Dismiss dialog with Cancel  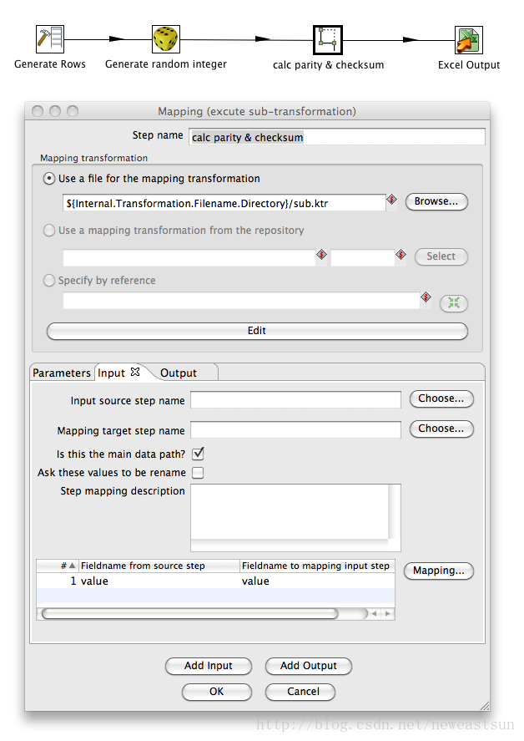pyautogui.click(x=300, y=692)
